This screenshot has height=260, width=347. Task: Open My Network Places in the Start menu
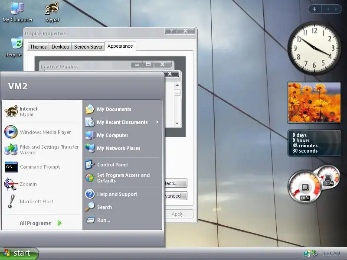122,148
